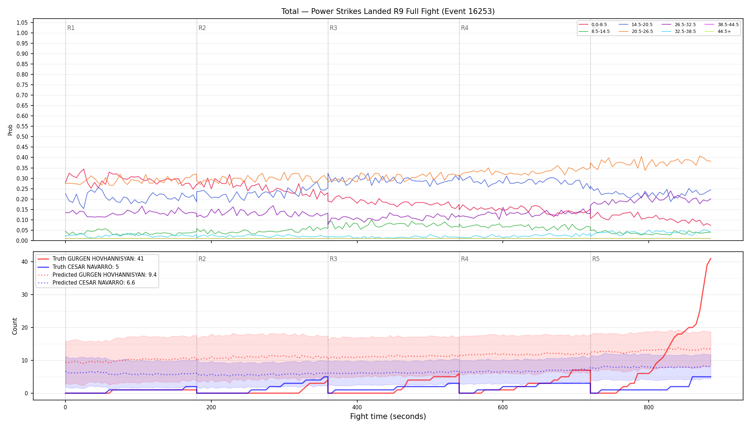Screen dimensions: 751x429
Task: Click the R2 round marker in bottom chart
Action: (x=202, y=259)
